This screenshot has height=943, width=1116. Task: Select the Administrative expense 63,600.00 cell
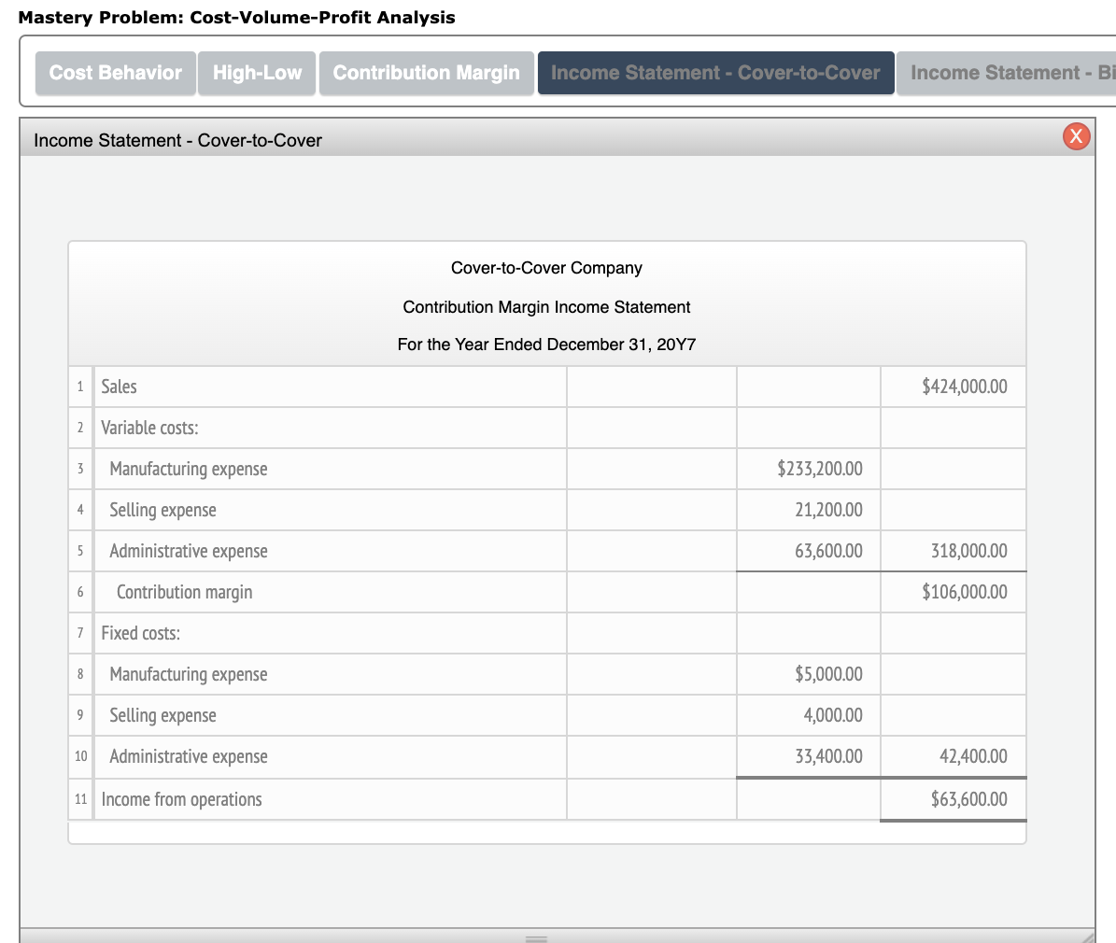pyautogui.click(x=808, y=550)
